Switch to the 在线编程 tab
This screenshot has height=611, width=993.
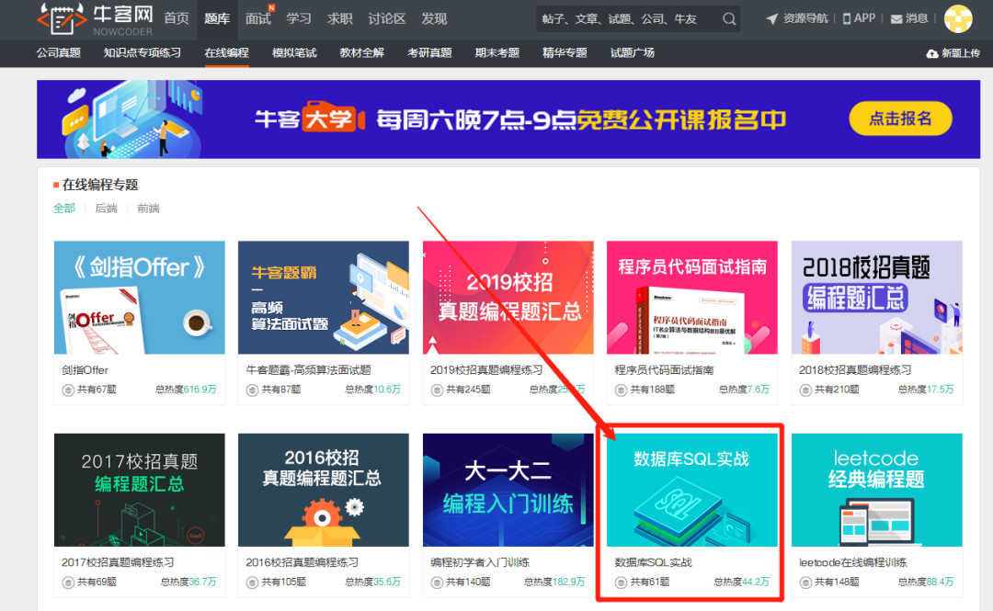[226, 53]
